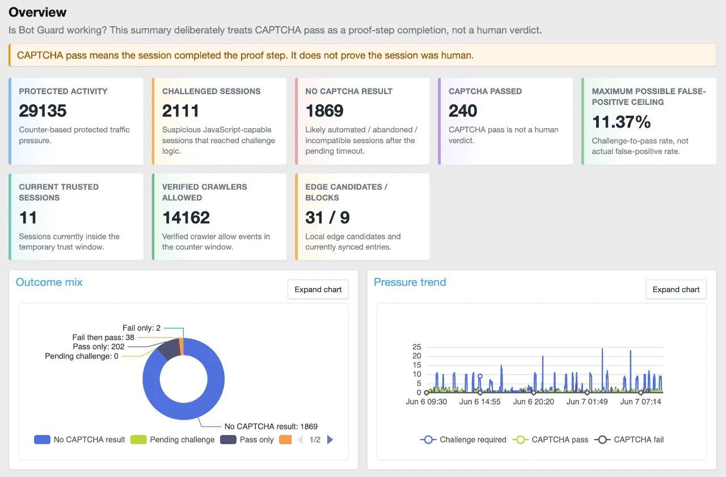Toggle Pending challenge legend series

[172, 440]
